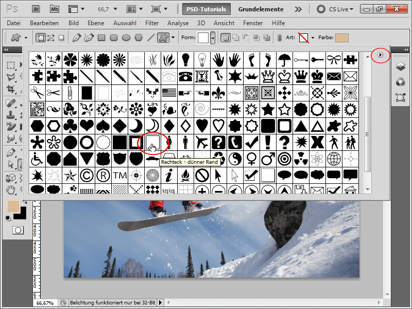The image size is (412, 309).
Task: Pick the yin yang shape
Action: (x=235, y=159)
